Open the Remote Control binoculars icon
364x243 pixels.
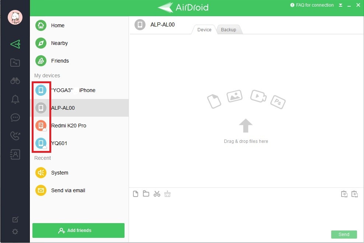pyautogui.click(x=15, y=81)
